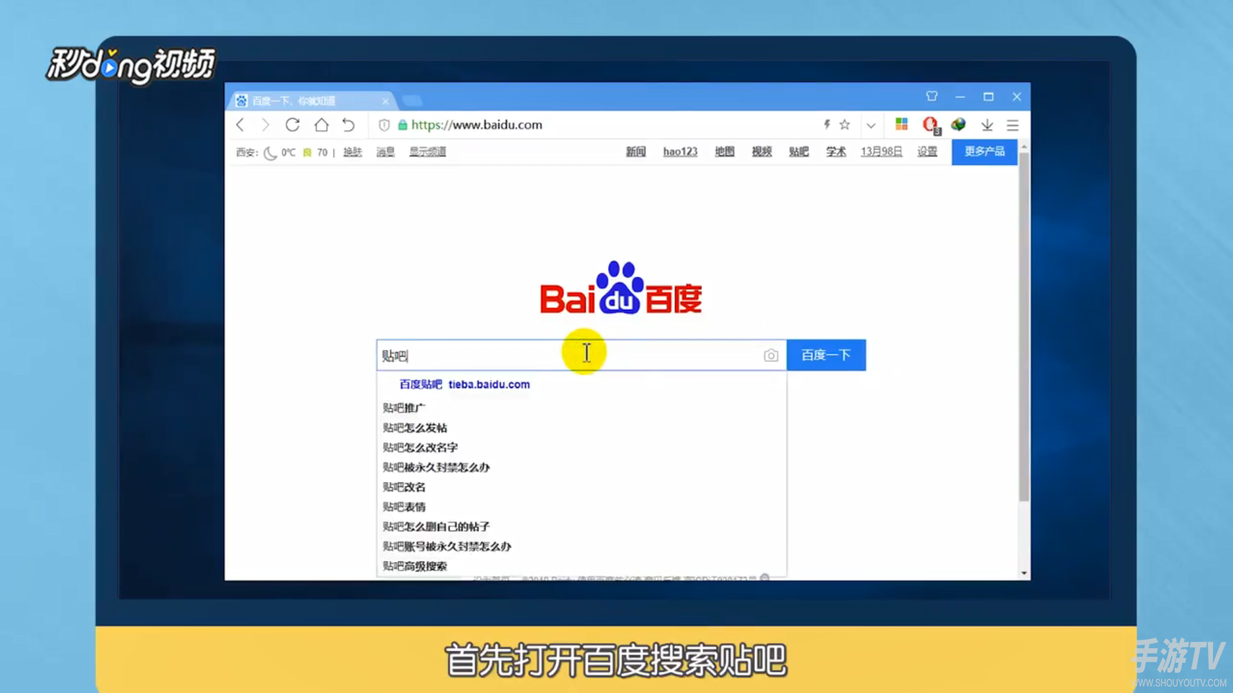Viewport: 1233px width, 693px height.
Task: Reload the page with the refresh icon
Action: pyautogui.click(x=292, y=124)
